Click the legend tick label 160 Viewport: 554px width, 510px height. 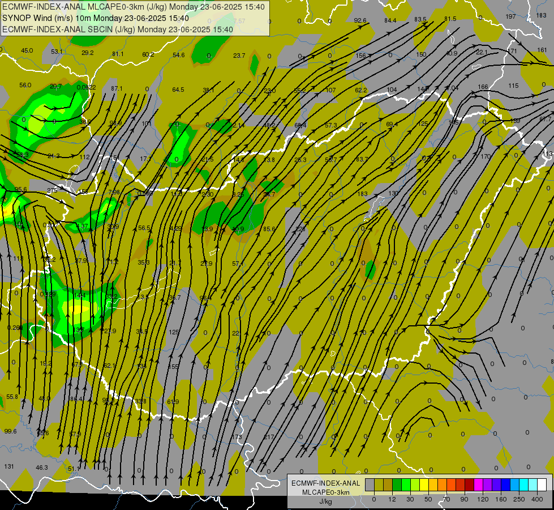coord(501,499)
